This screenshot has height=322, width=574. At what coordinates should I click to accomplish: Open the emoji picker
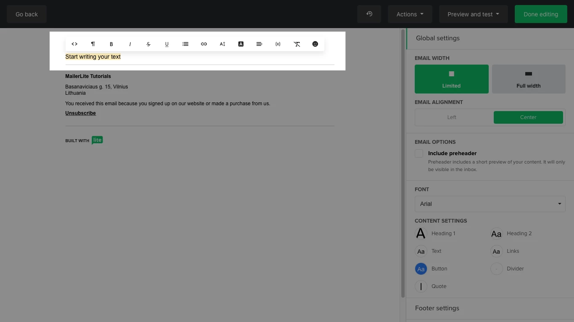coord(315,44)
